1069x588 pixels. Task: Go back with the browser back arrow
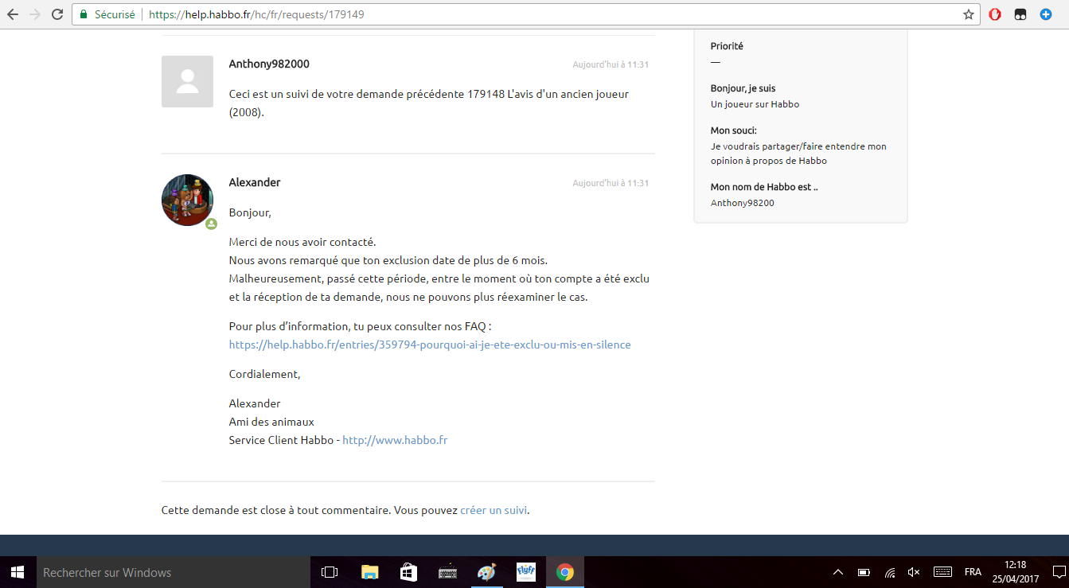click(13, 14)
